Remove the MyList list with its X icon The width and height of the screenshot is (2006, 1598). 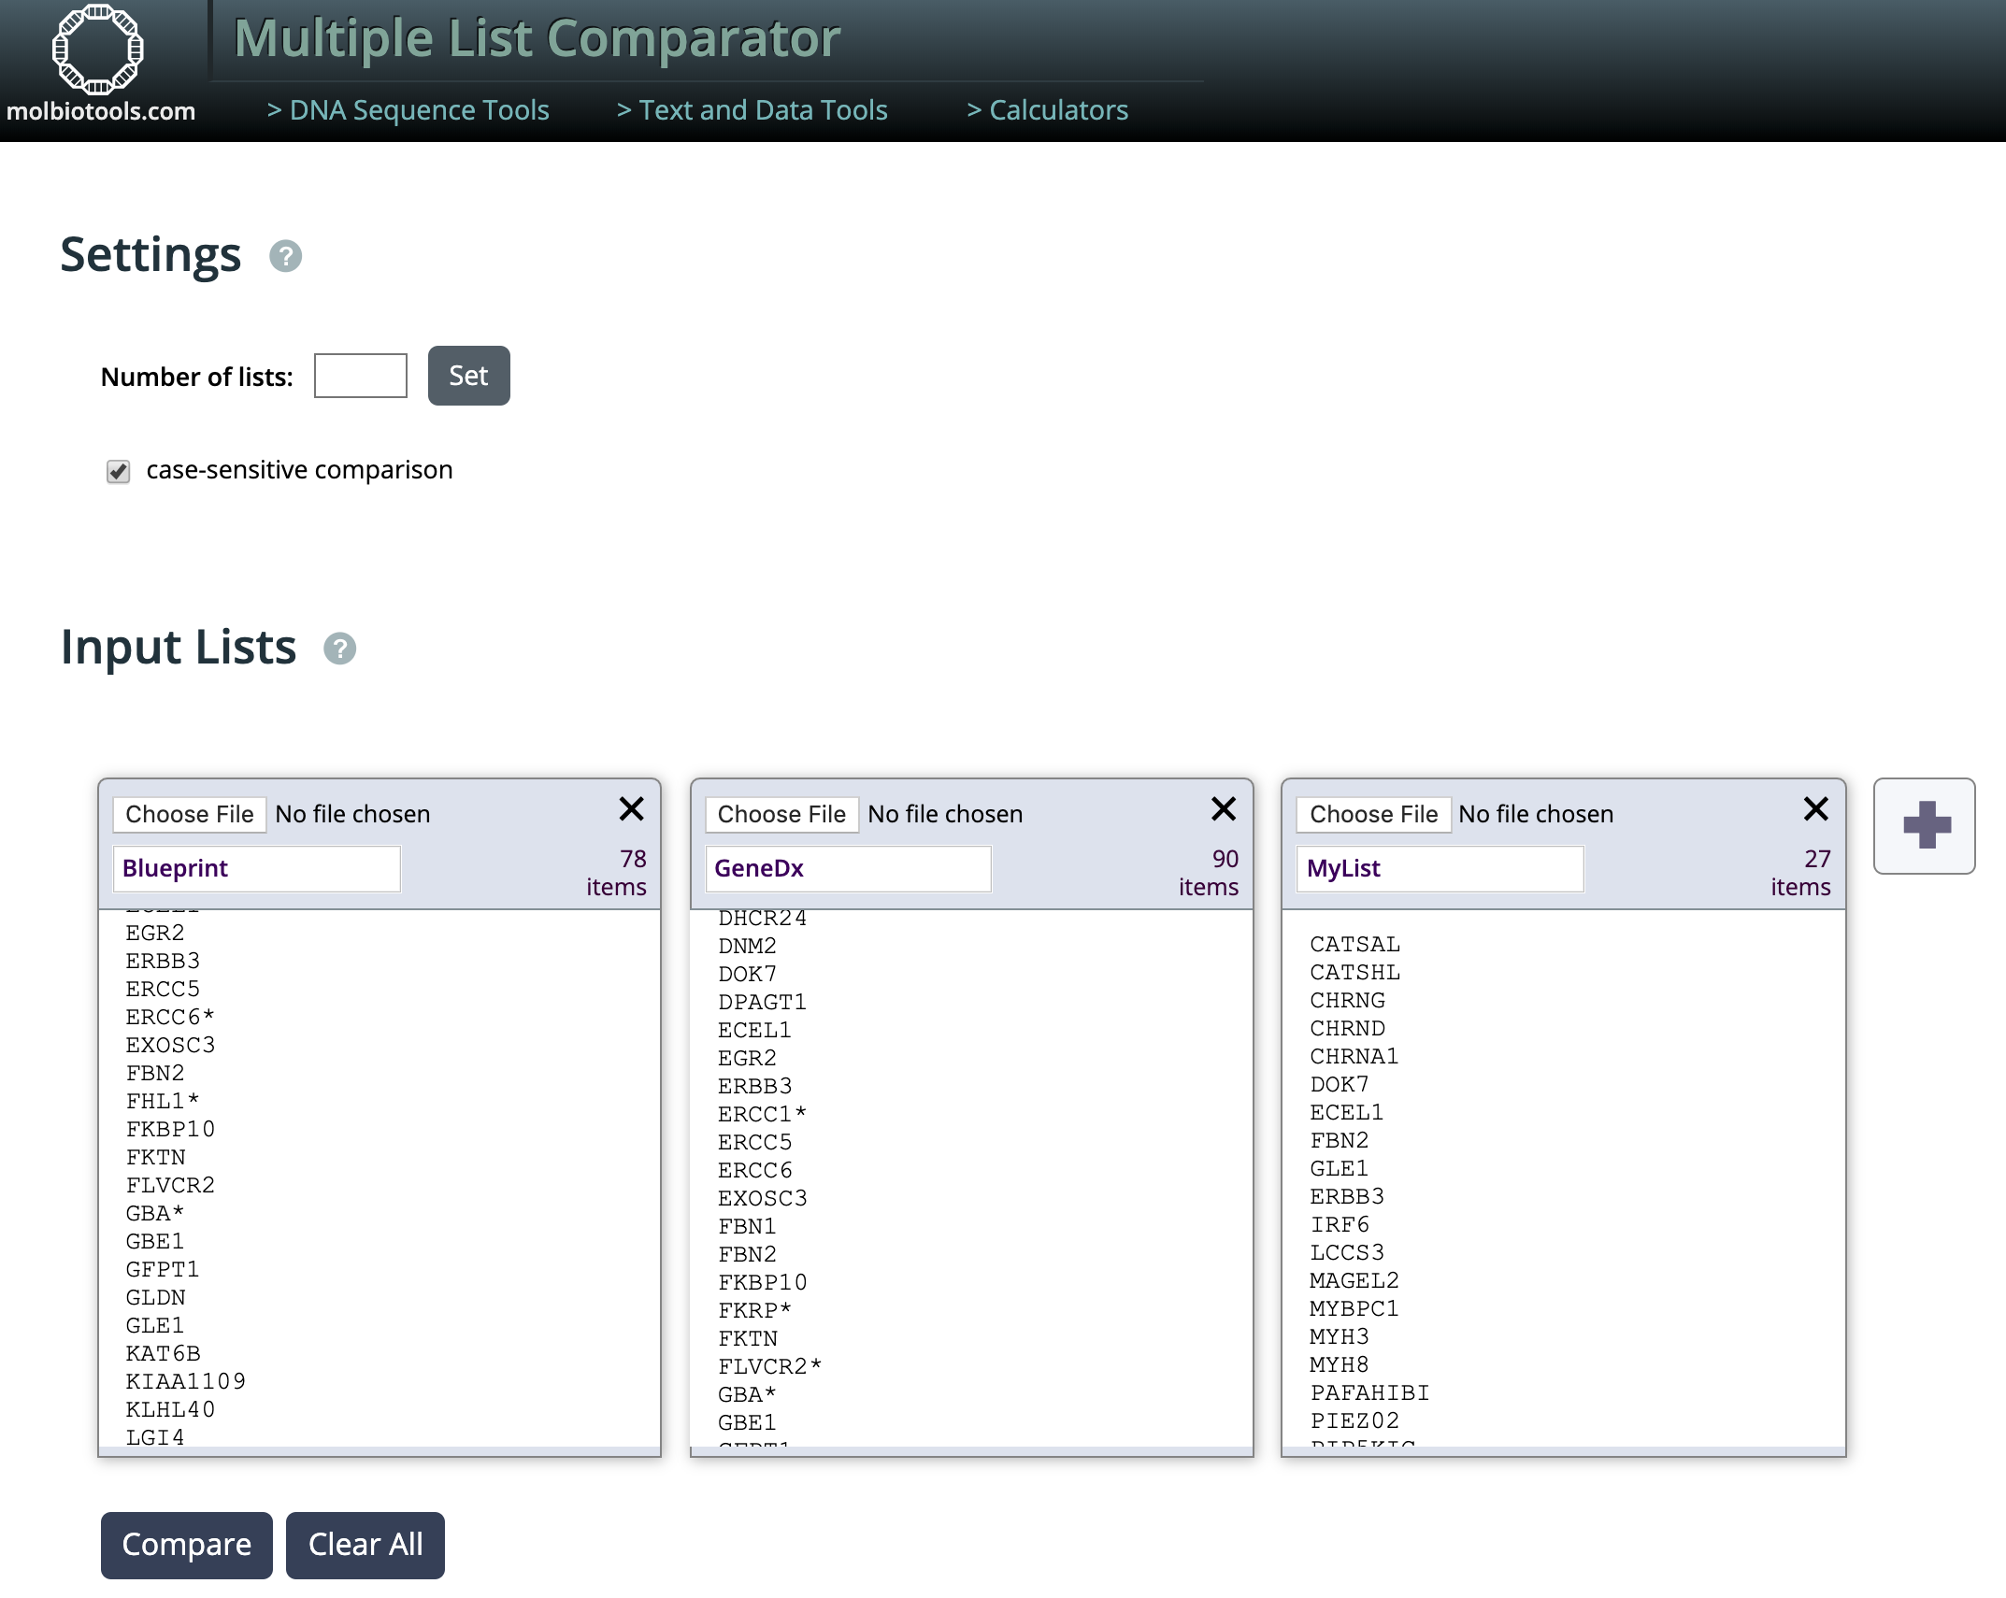point(1815,809)
